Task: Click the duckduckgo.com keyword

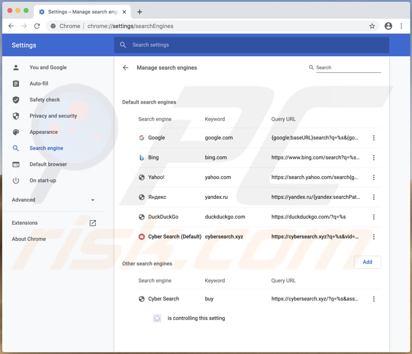Action: [225, 217]
